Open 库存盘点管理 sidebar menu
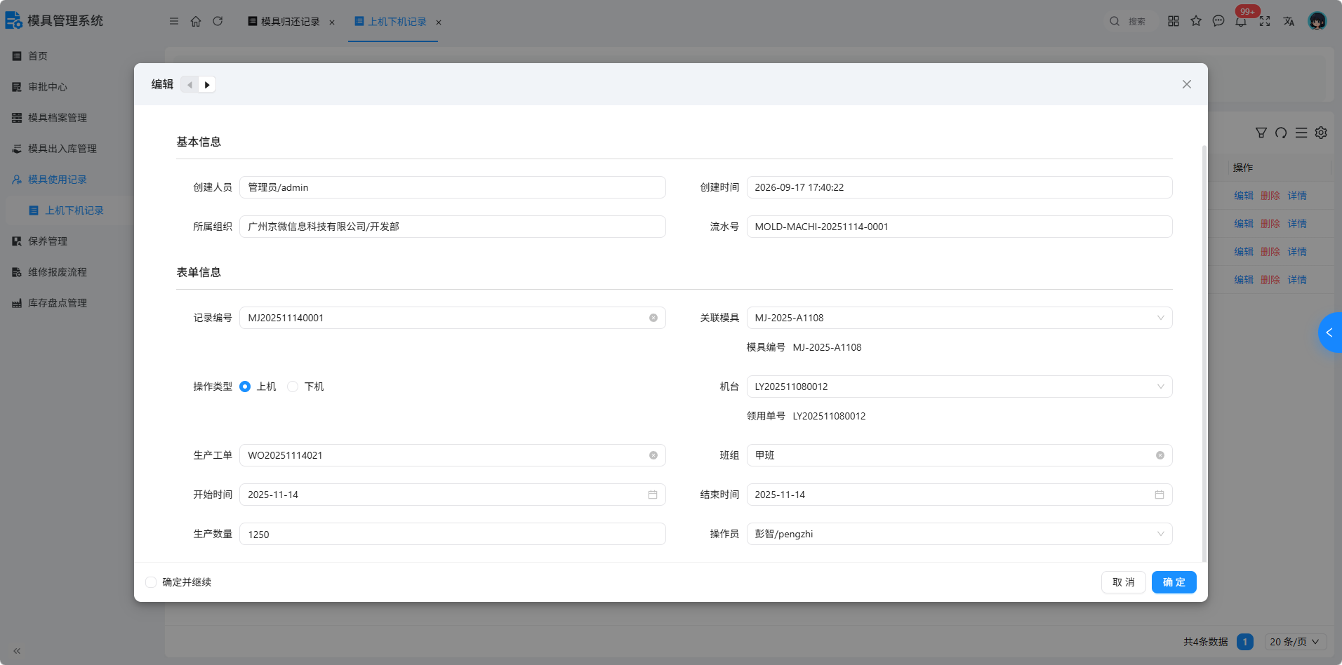The width and height of the screenshot is (1342, 665). 58,303
